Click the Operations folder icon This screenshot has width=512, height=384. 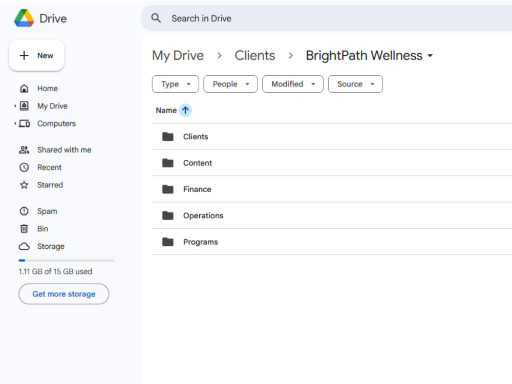point(168,216)
